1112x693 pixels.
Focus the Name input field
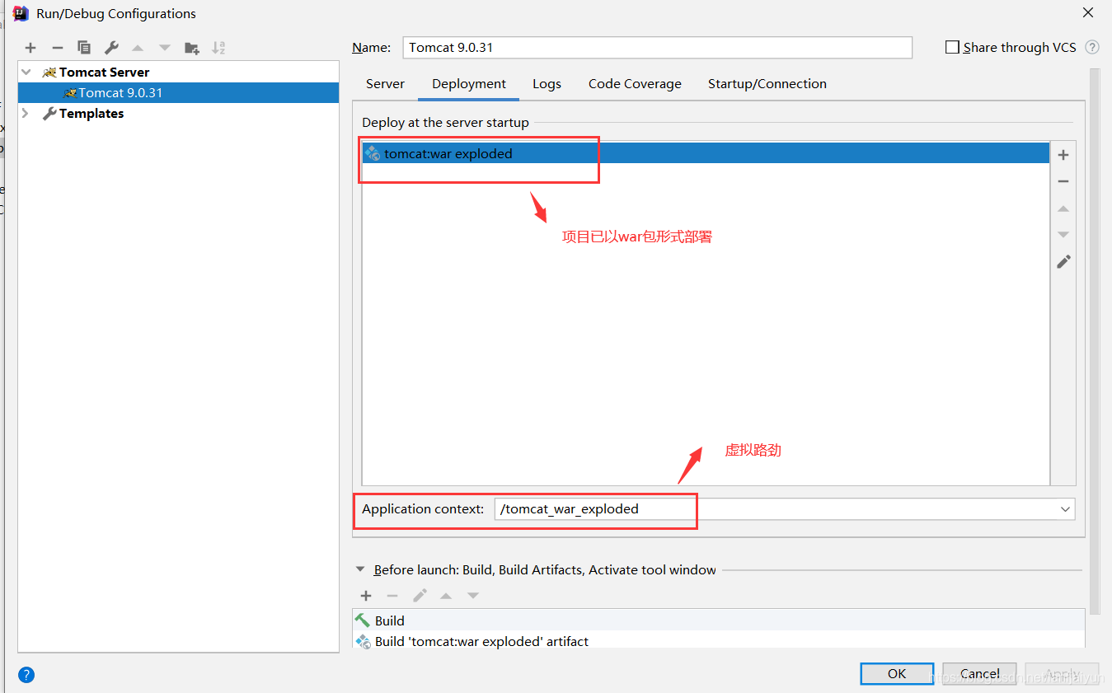tap(657, 48)
